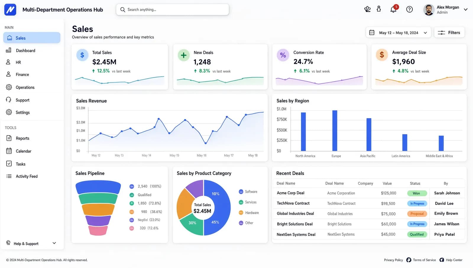Click the Europe bar in region chart
This screenshot has width=473, height=268.
[335, 131]
